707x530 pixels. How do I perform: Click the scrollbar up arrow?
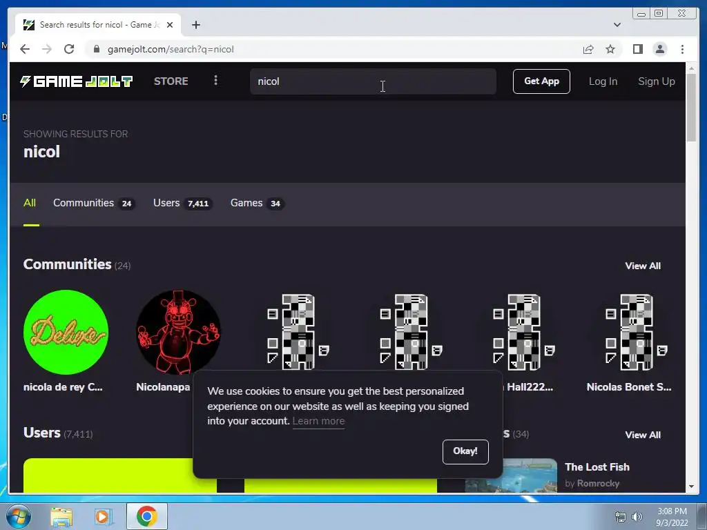(691, 68)
